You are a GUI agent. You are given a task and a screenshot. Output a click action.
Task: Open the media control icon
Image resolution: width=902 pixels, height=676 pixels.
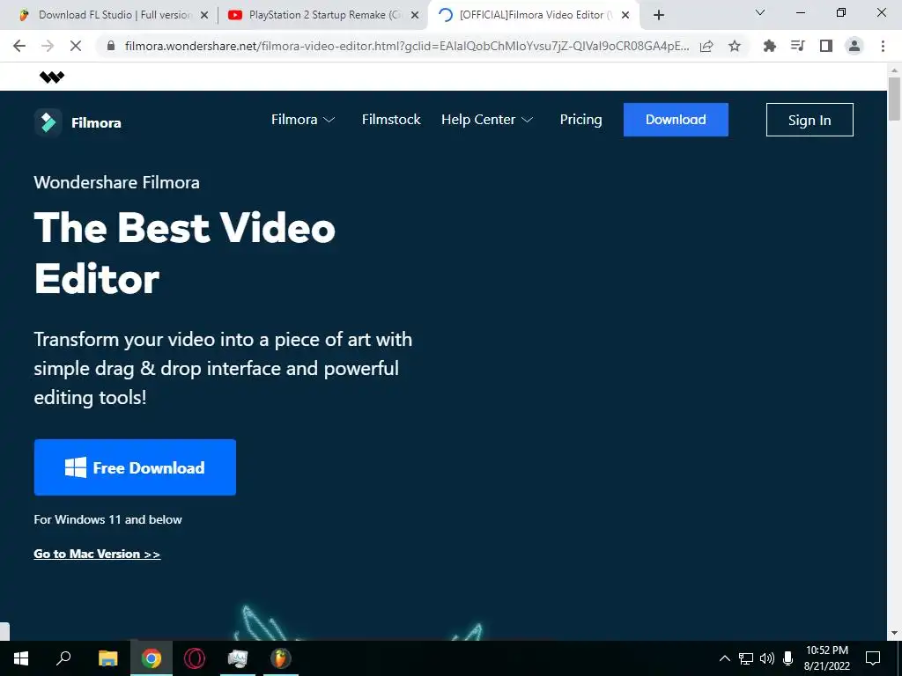coord(797,46)
